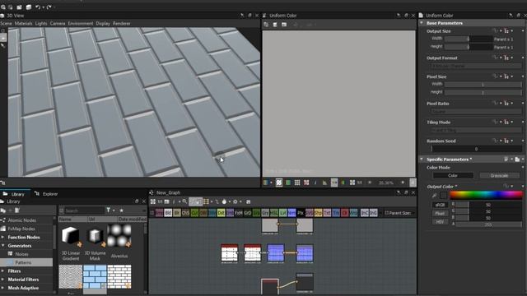527x296 pixels.
Task: Select Color mode button in Specific Parameters
Action: tap(453, 175)
